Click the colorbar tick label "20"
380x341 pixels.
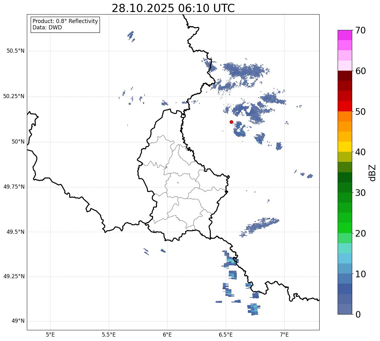361,233
